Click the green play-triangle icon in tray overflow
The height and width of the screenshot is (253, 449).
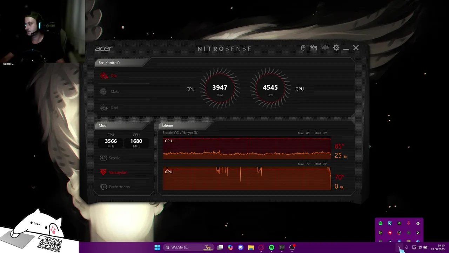(x=380, y=233)
